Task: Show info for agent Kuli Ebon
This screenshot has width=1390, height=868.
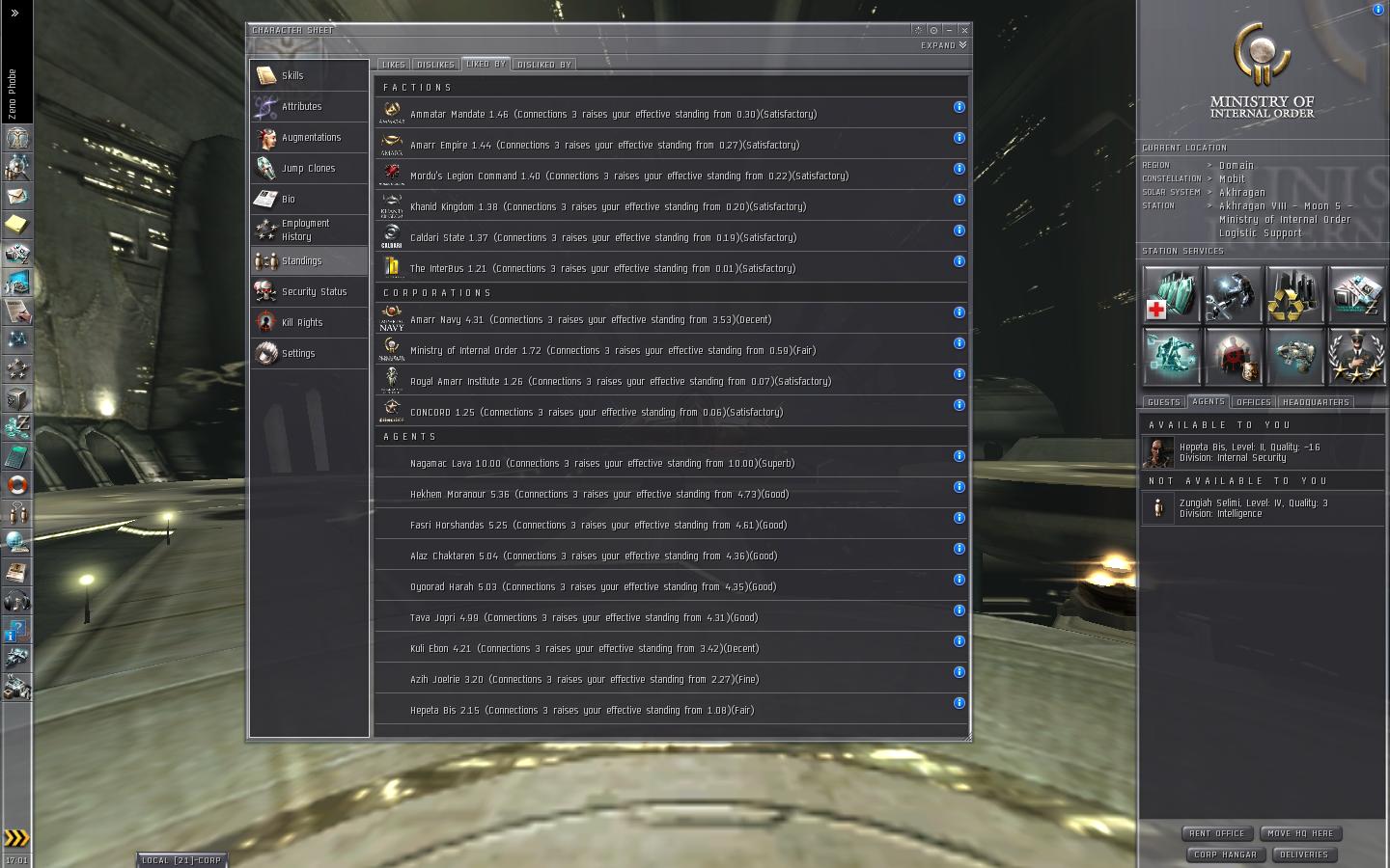Action: point(959,641)
